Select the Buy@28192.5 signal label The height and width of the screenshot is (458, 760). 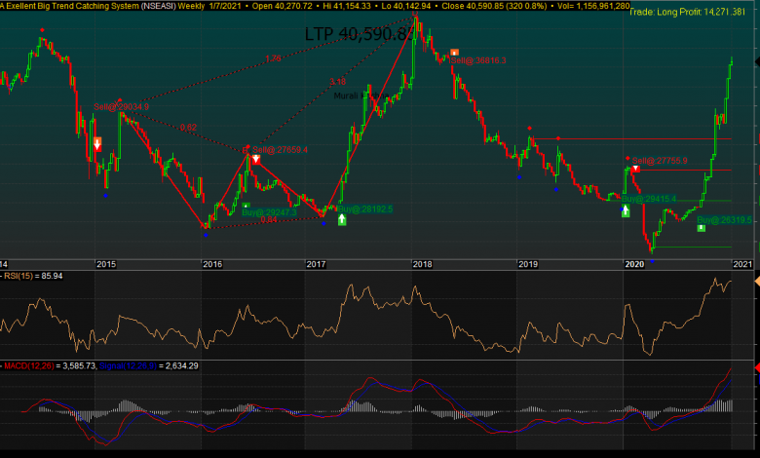tap(365, 209)
